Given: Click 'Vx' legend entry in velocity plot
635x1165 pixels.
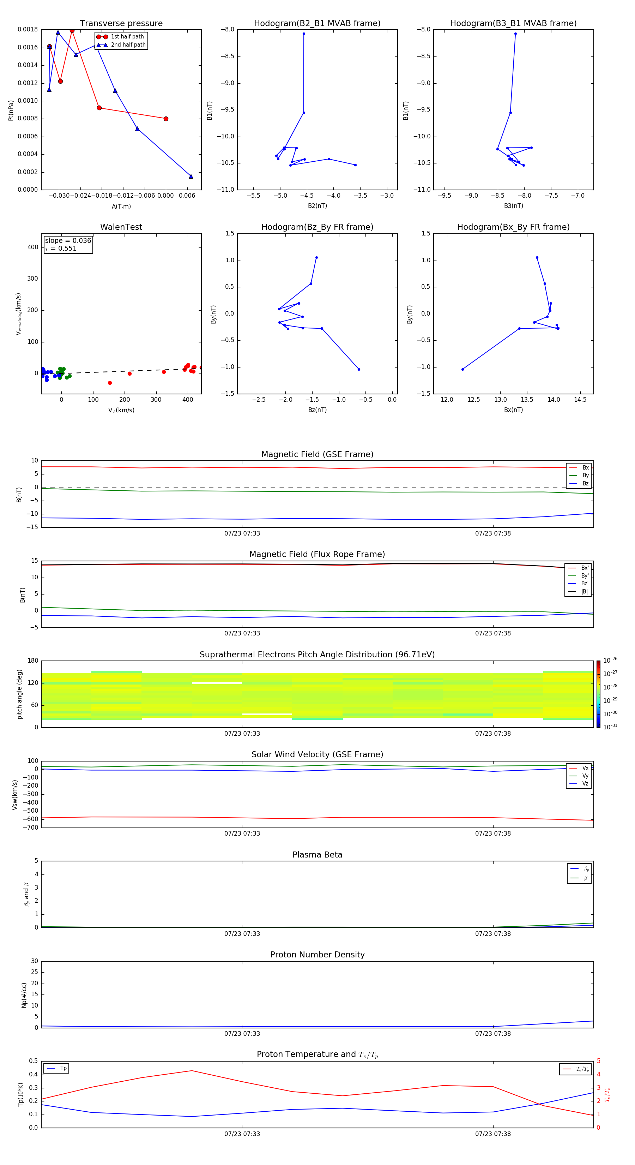Looking at the screenshot, I should (x=579, y=768).
